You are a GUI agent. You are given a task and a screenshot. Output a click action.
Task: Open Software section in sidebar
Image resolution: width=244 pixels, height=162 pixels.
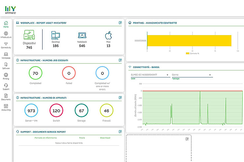pyautogui.click(x=6, y=66)
